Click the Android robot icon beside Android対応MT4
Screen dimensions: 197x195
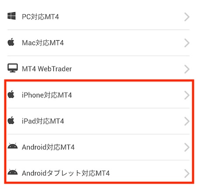point(13,146)
